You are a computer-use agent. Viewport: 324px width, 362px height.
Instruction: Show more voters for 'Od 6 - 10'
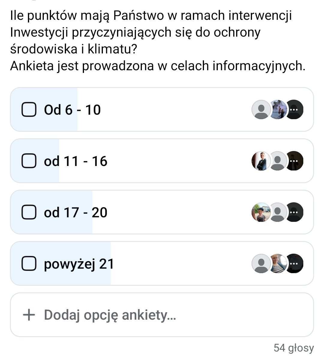294,110
